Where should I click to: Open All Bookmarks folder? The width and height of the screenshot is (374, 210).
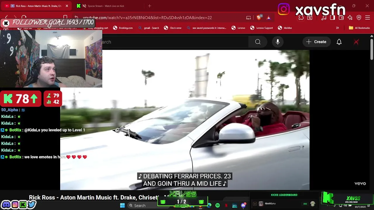click(359, 28)
